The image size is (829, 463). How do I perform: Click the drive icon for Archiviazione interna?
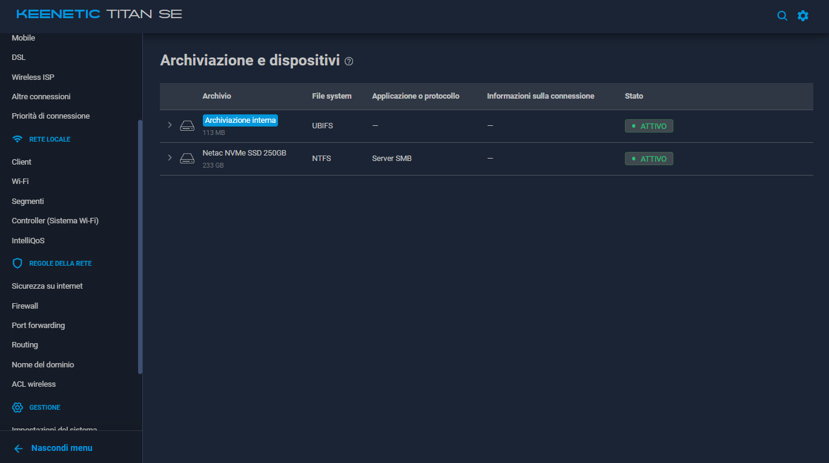pos(187,126)
